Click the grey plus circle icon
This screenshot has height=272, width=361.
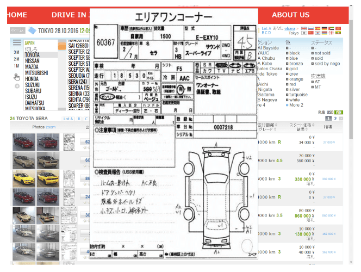point(17,86)
